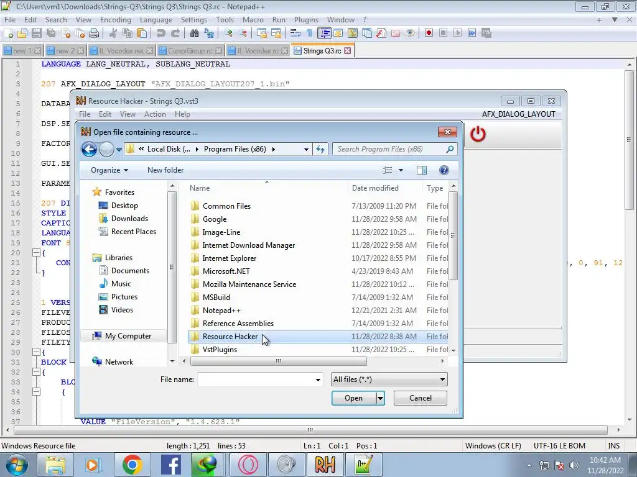
Task: Toggle the preview pane icon in dialog
Action: click(422, 170)
